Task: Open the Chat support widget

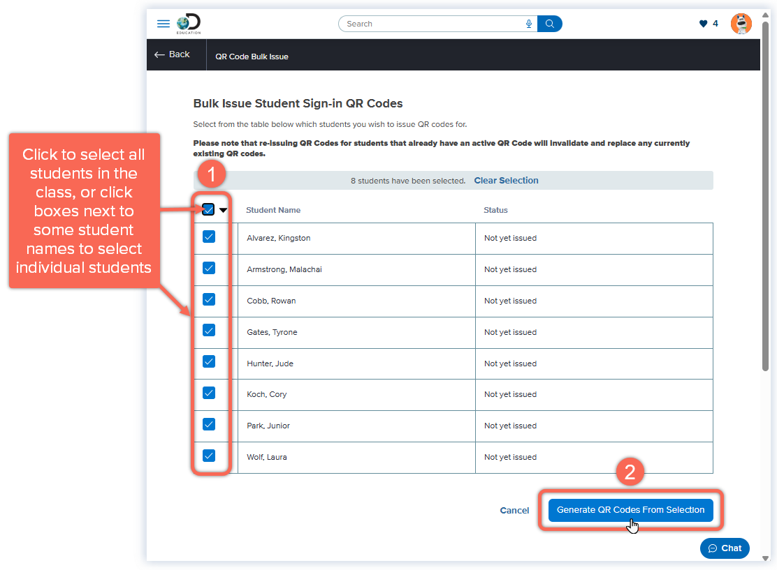Action: pos(725,548)
